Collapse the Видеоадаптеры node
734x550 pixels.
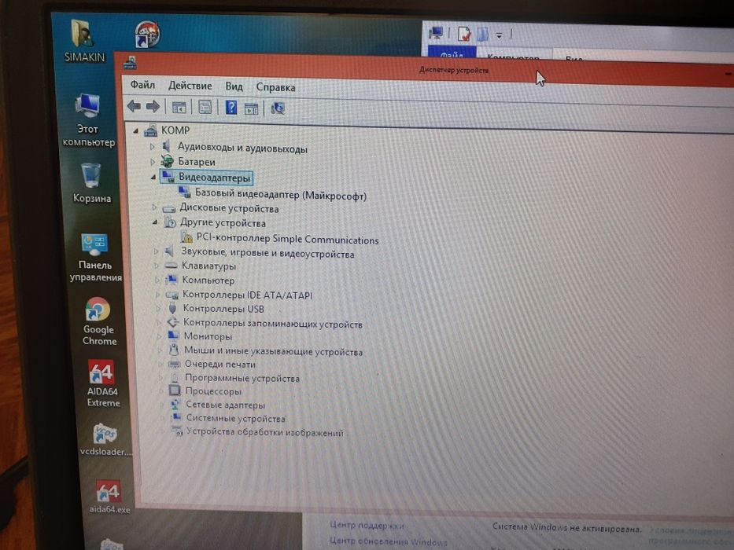(153, 178)
